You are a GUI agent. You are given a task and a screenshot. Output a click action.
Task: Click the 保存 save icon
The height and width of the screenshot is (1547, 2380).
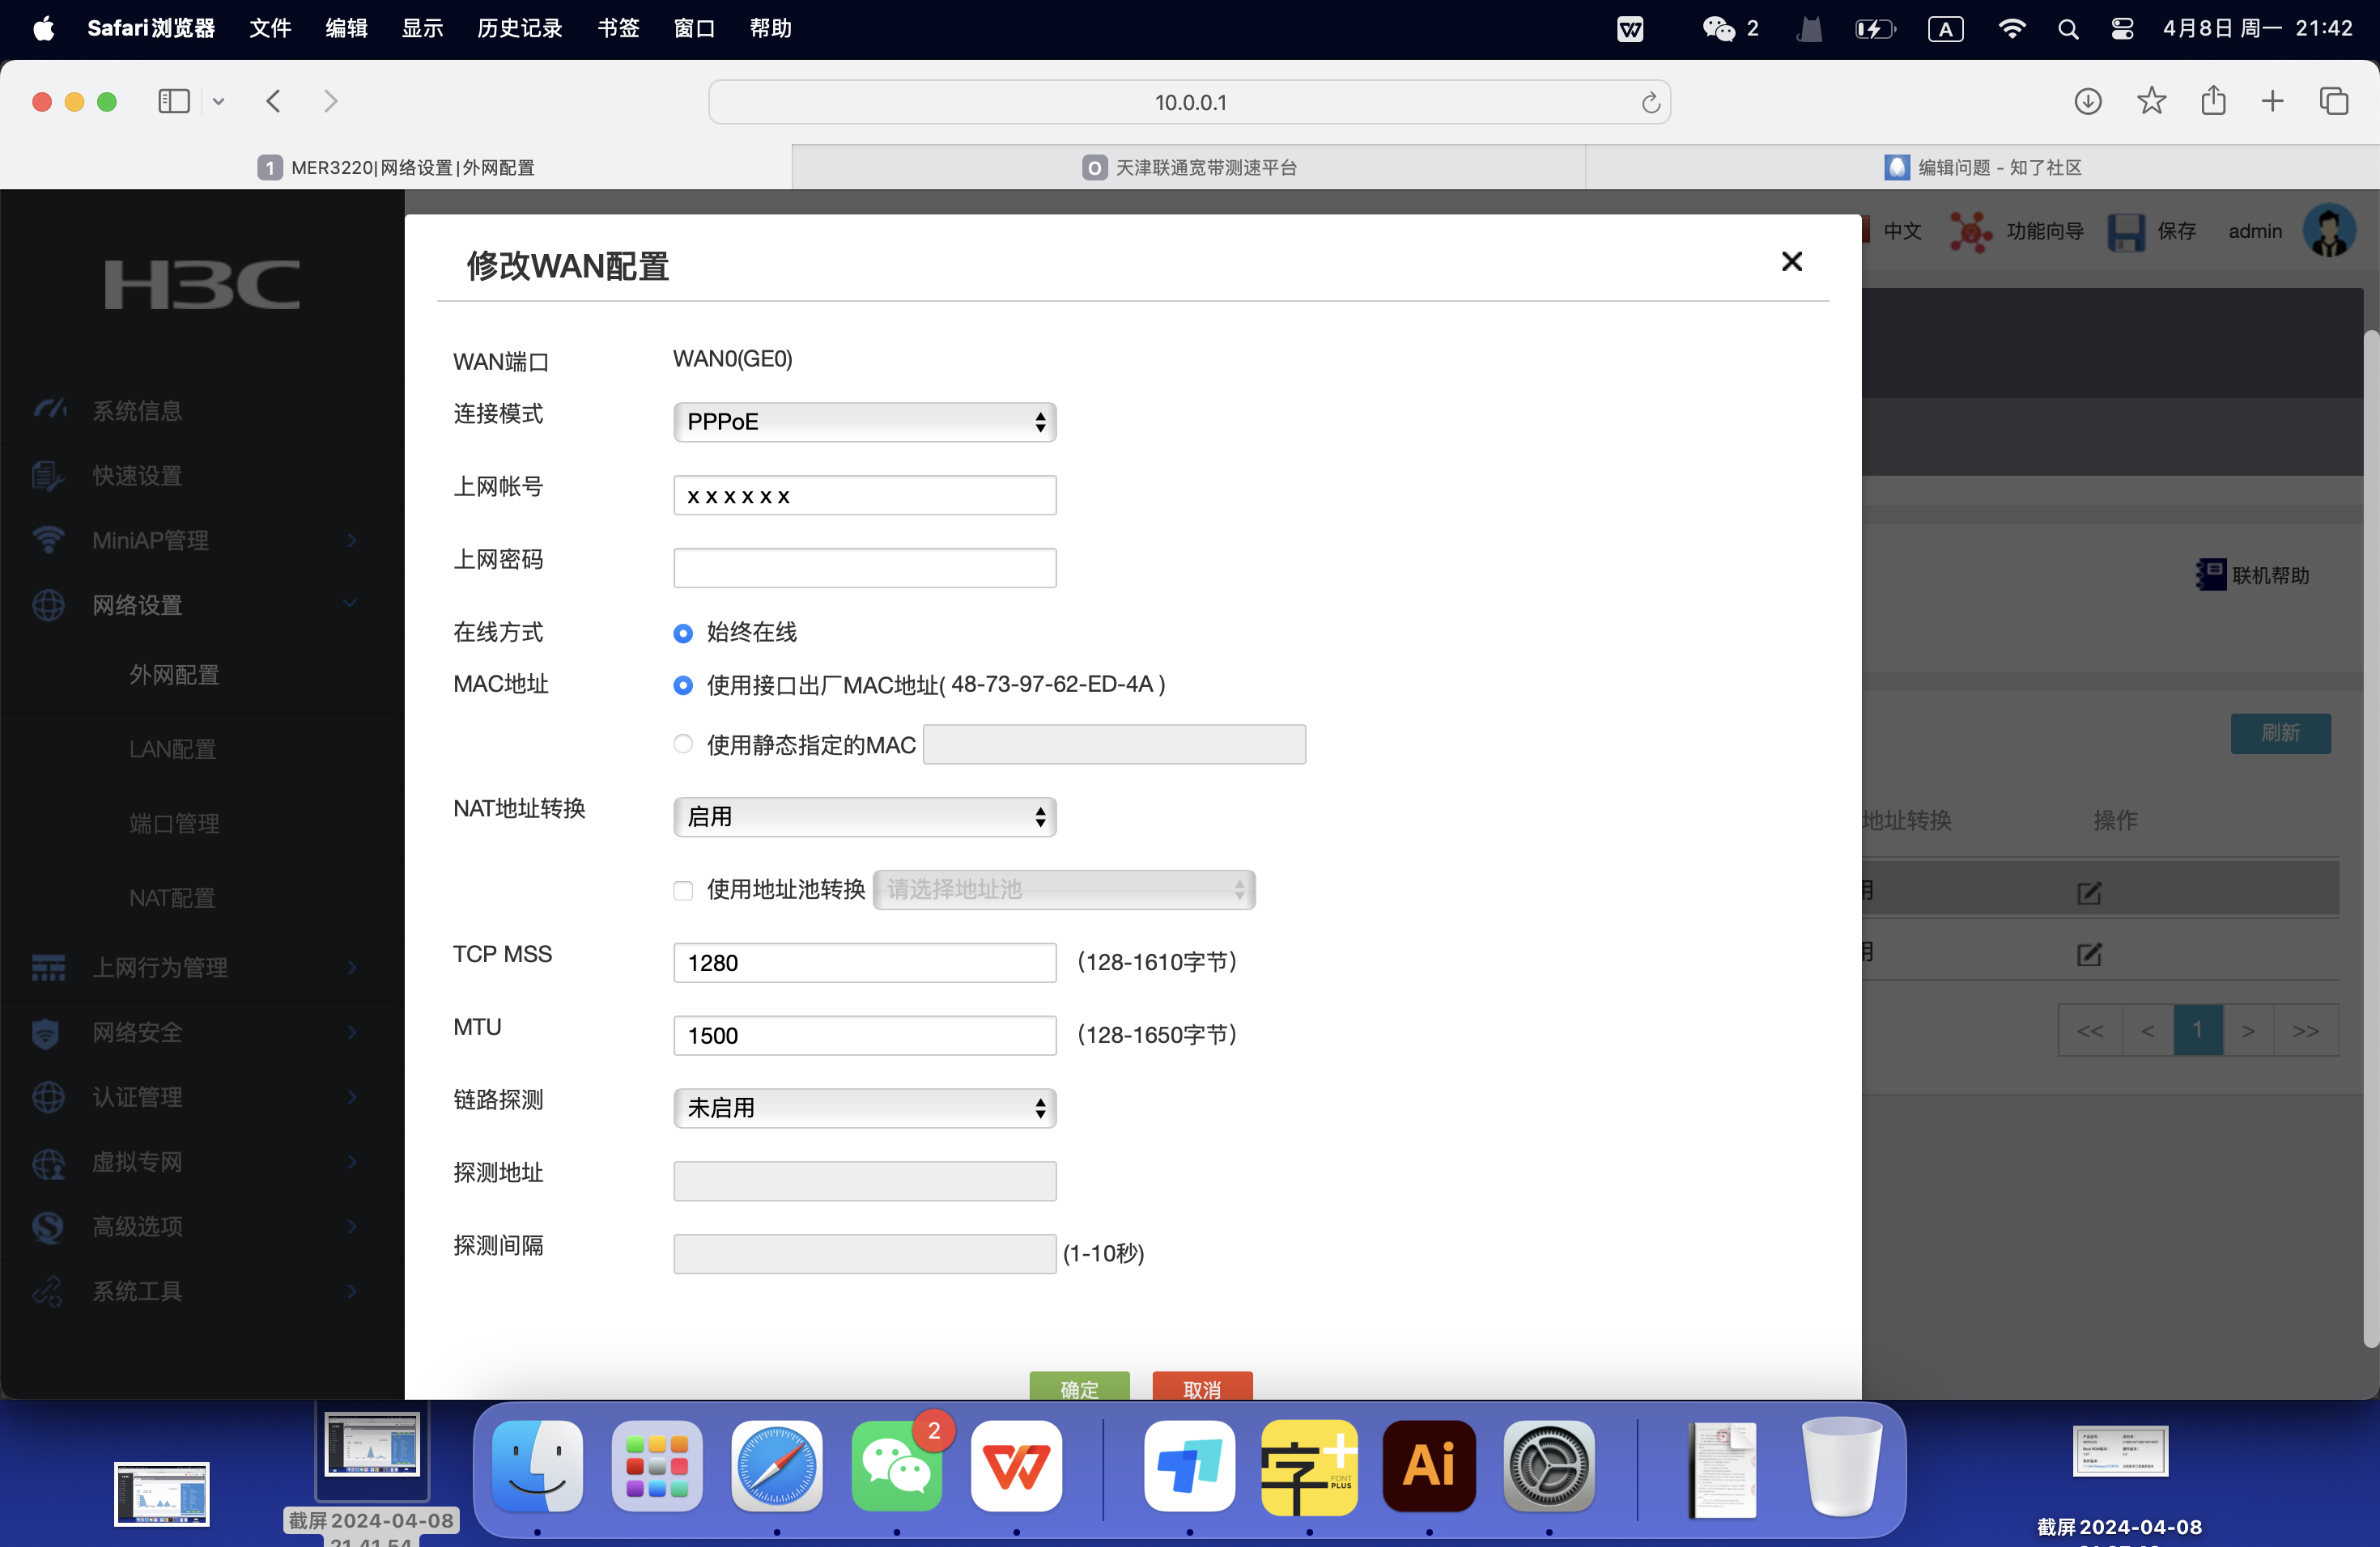click(2126, 231)
